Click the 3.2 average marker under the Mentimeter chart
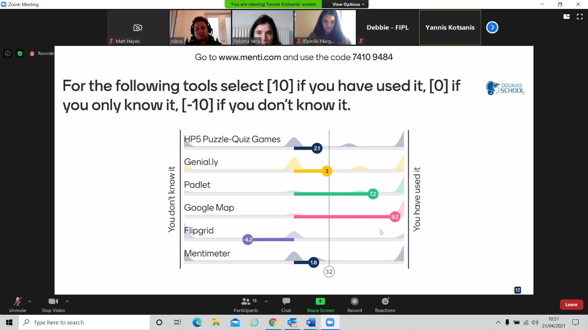The height and width of the screenshot is (330, 588). pyautogui.click(x=329, y=271)
